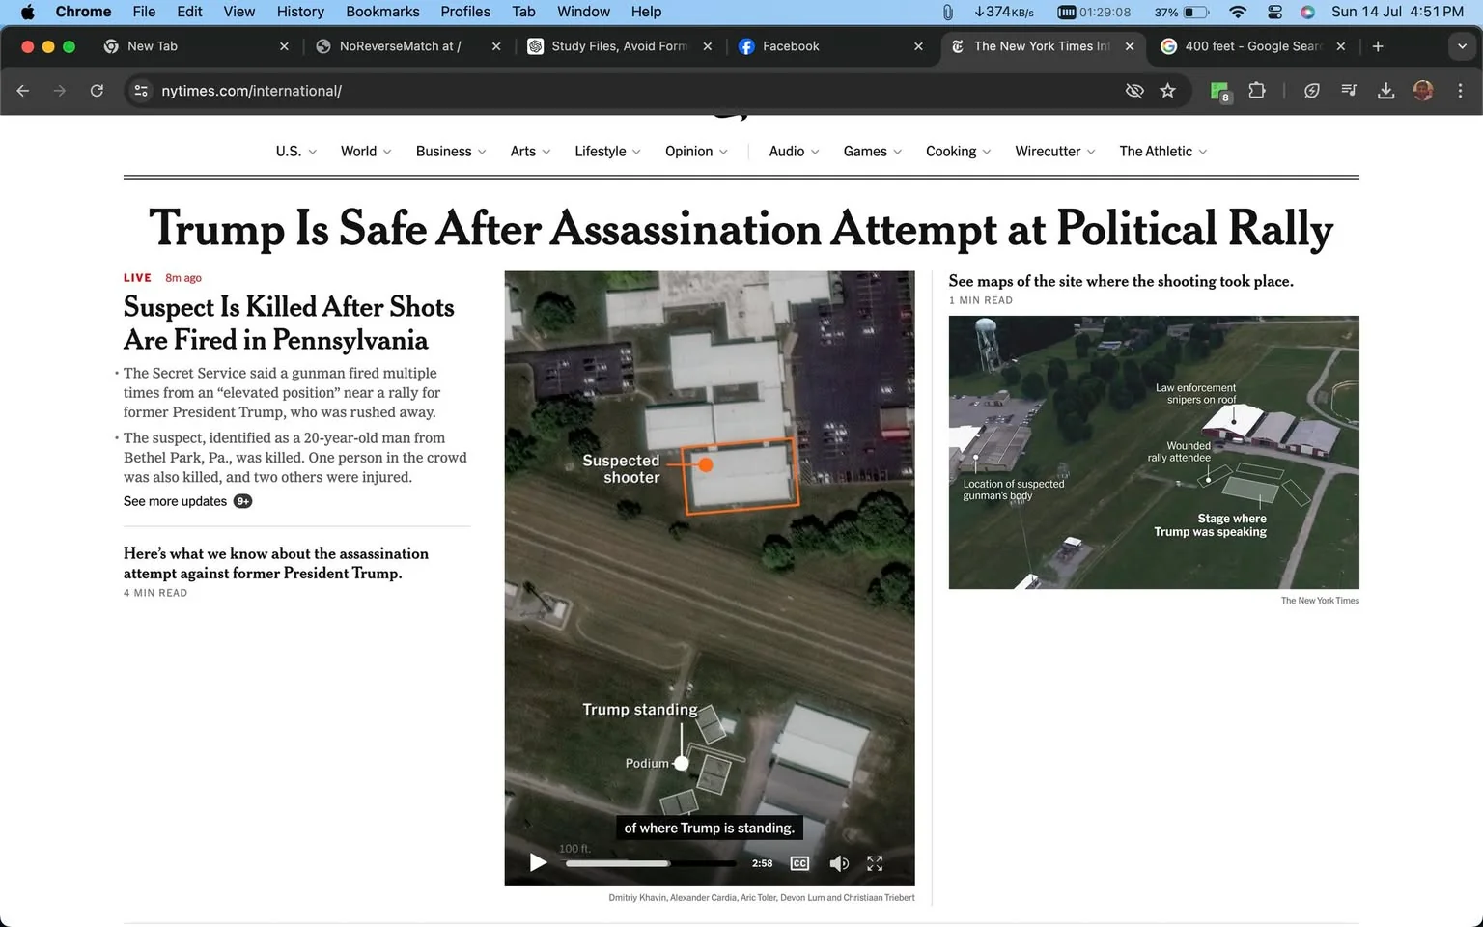Click the tracking protection eye icon in address bar
1483x927 pixels.
pos(1134,91)
